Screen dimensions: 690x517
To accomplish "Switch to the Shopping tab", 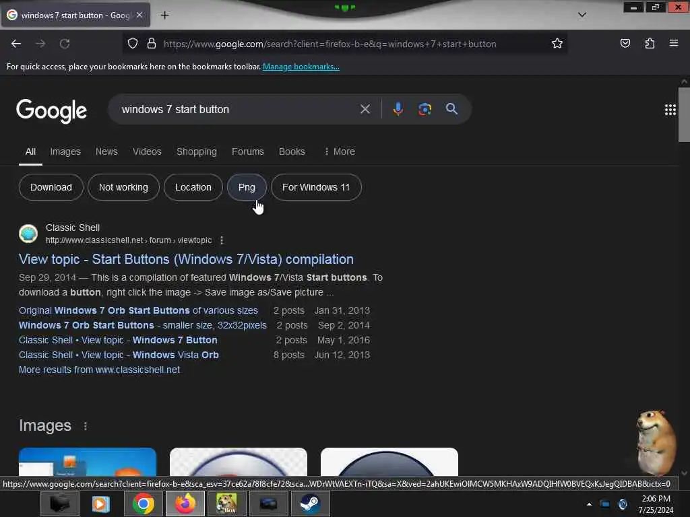I will [197, 151].
